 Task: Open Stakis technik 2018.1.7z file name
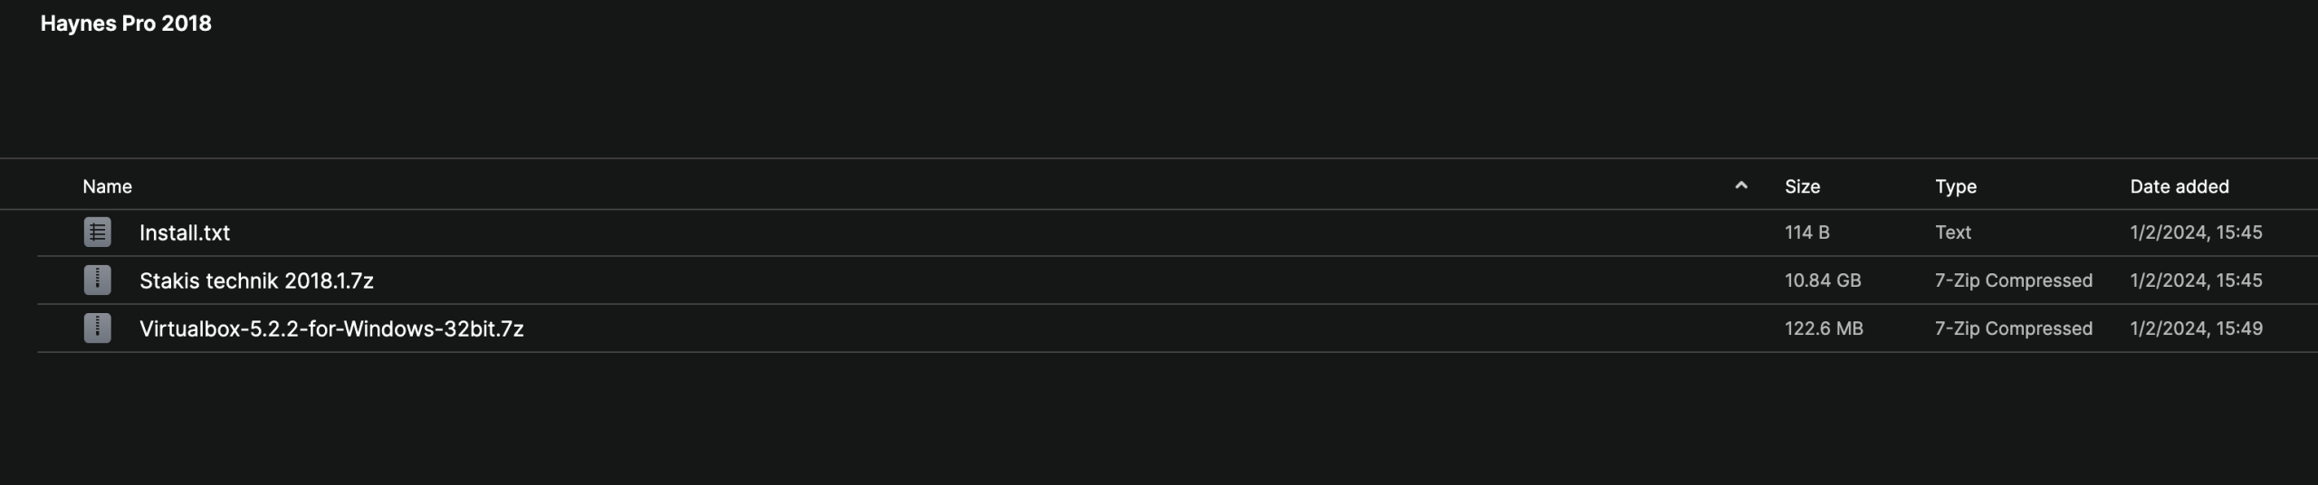click(256, 281)
